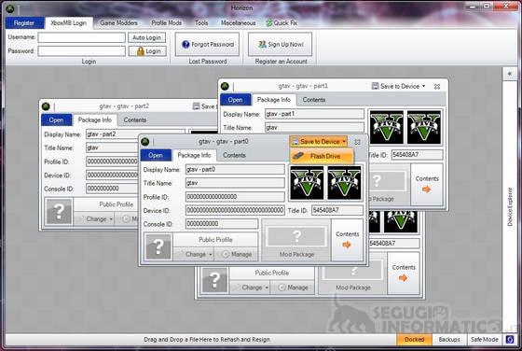Click the Console ID field in part0 window
Image resolution: width=522 pixels, height=351 pixels.
pyautogui.click(x=222, y=224)
